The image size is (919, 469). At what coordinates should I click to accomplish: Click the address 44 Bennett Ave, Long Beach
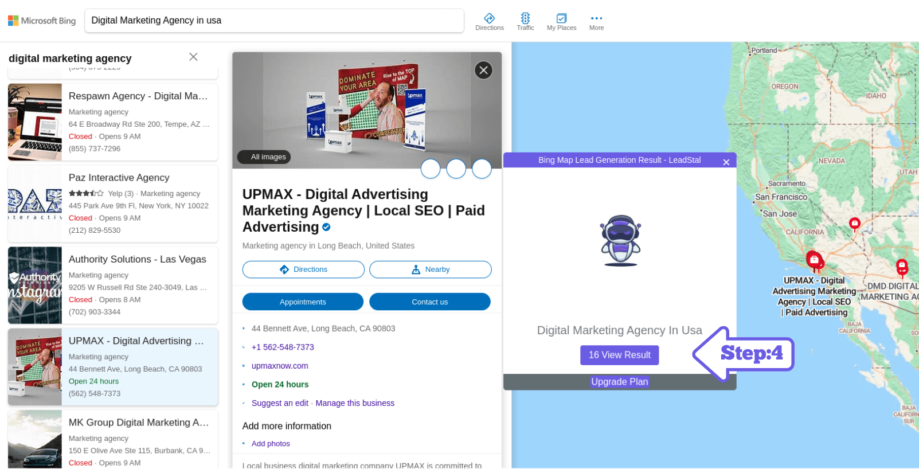[x=323, y=329]
